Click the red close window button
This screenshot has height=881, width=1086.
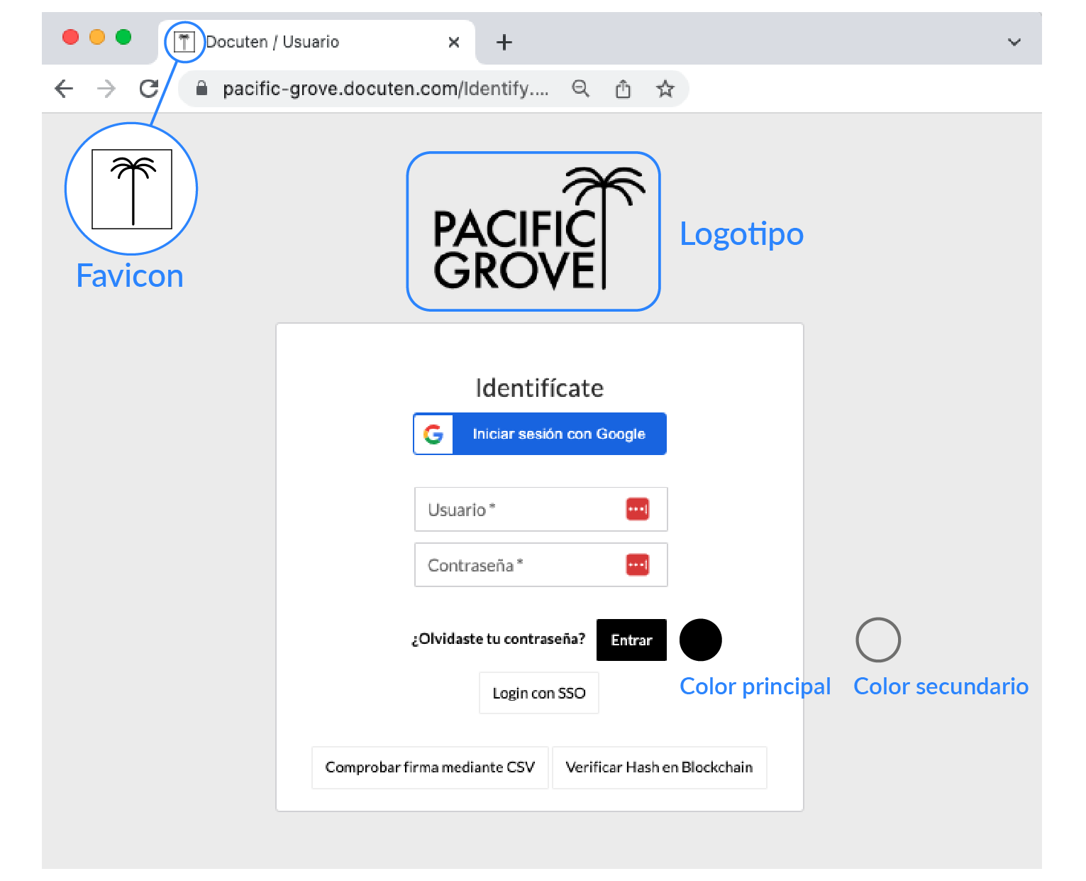[x=71, y=37]
